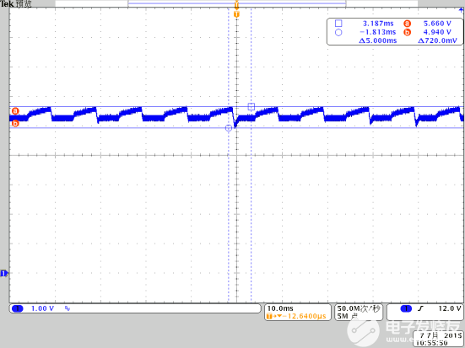Click the bandwidth limit symbol beside 1.00 V
Viewport: 465px width, 348px height.
pos(68,308)
